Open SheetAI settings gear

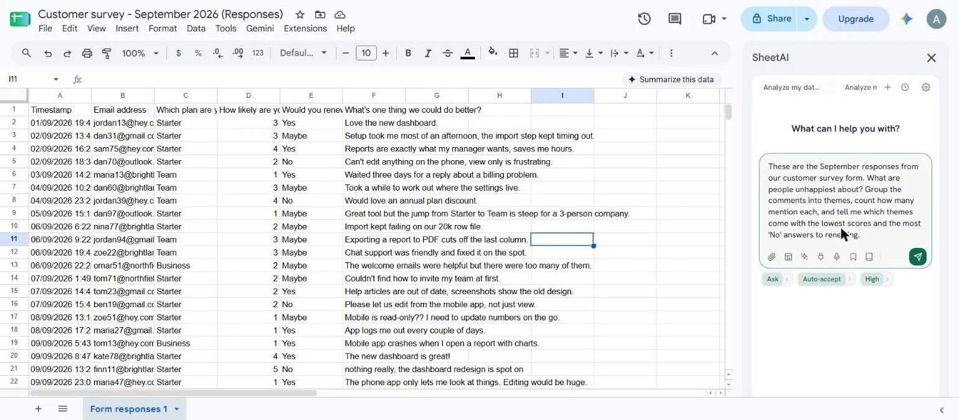pos(926,87)
